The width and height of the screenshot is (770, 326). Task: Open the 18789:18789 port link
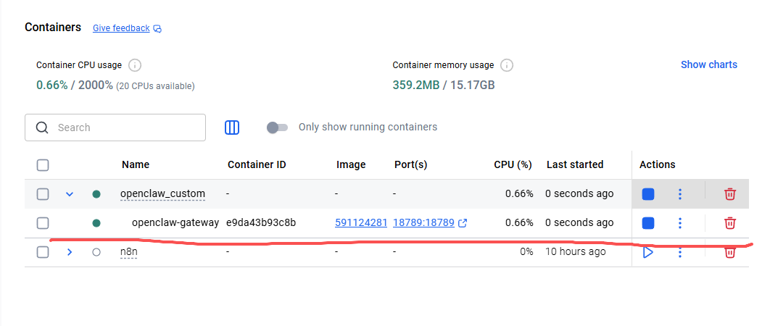pyautogui.click(x=423, y=223)
